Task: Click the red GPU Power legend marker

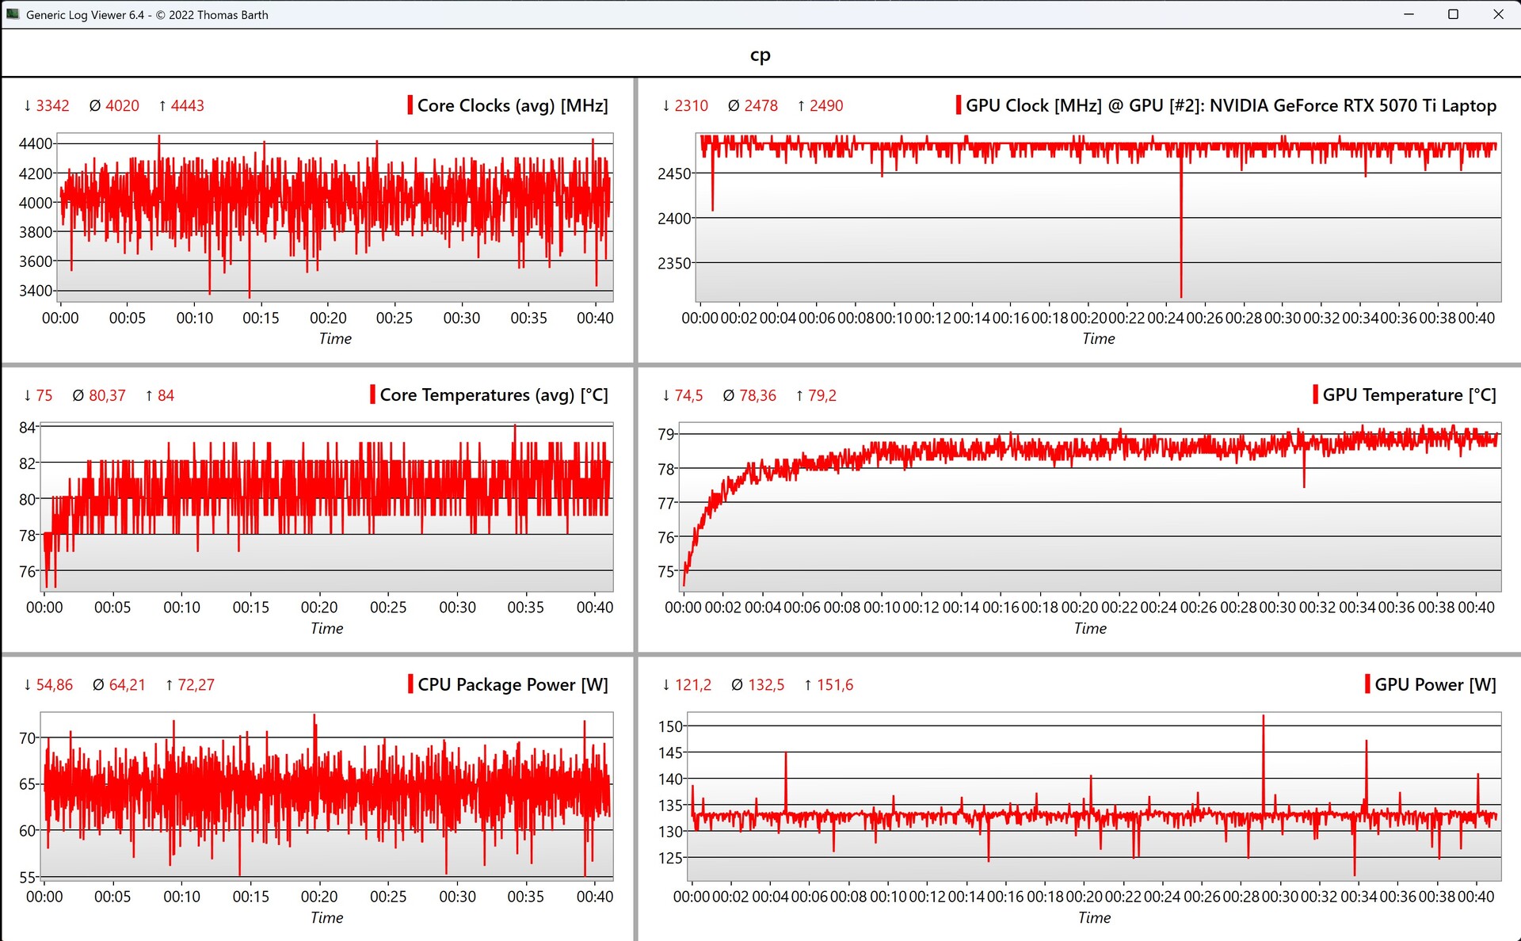Action: click(x=1367, y=684)
